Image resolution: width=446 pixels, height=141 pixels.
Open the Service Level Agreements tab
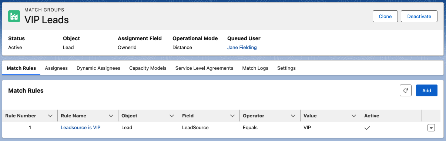click(204, 68)
